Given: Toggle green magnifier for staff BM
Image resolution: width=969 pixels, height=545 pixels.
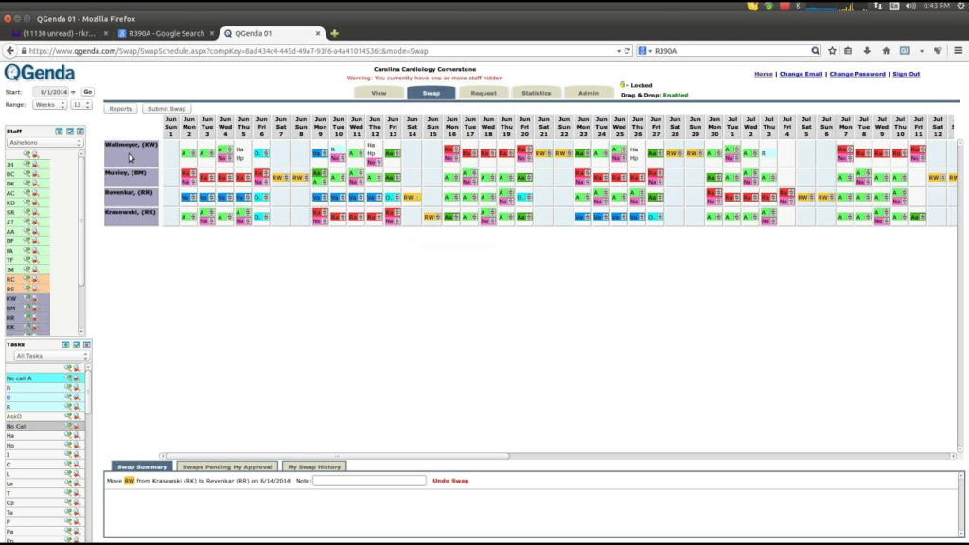Looking at the screenshot, I should click(26, 308).
